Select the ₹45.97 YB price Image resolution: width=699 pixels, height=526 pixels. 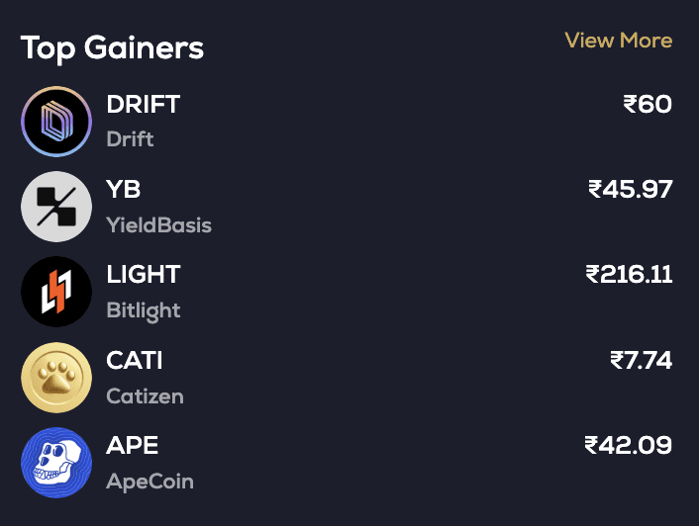[631, 189]
